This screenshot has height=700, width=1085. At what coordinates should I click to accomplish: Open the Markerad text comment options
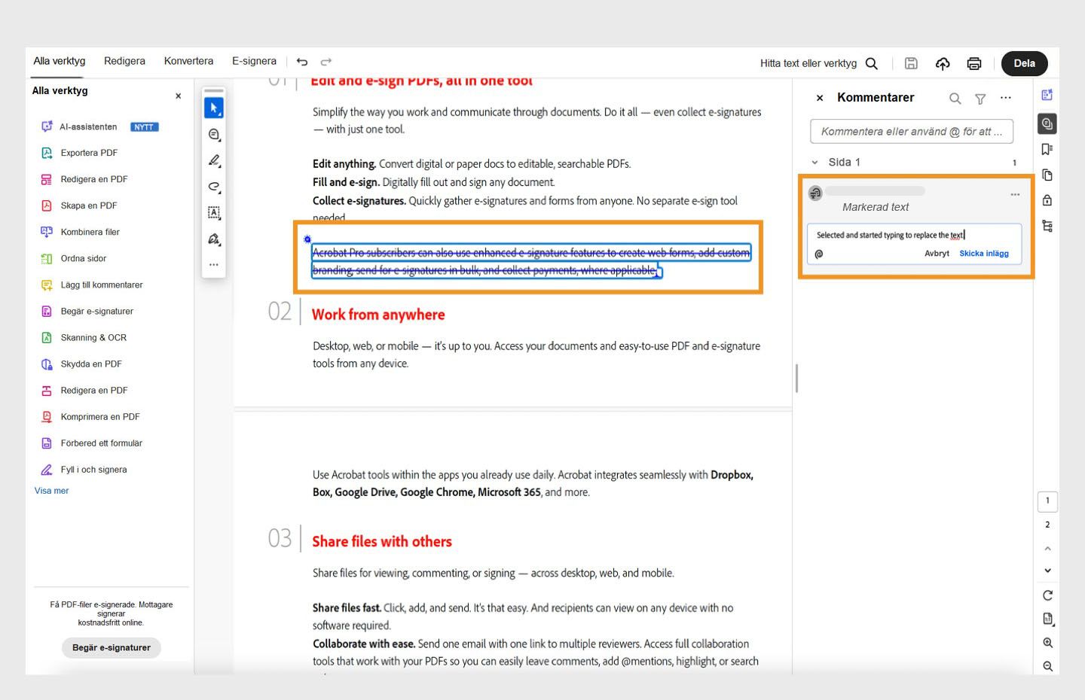[x=1015, y=194]
